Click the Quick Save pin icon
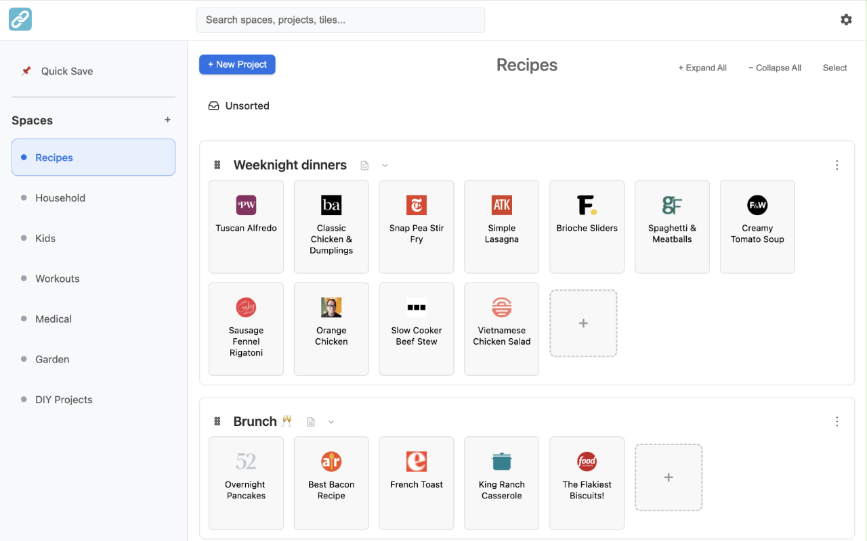867x541 pixels. click(x=26, y=70)
